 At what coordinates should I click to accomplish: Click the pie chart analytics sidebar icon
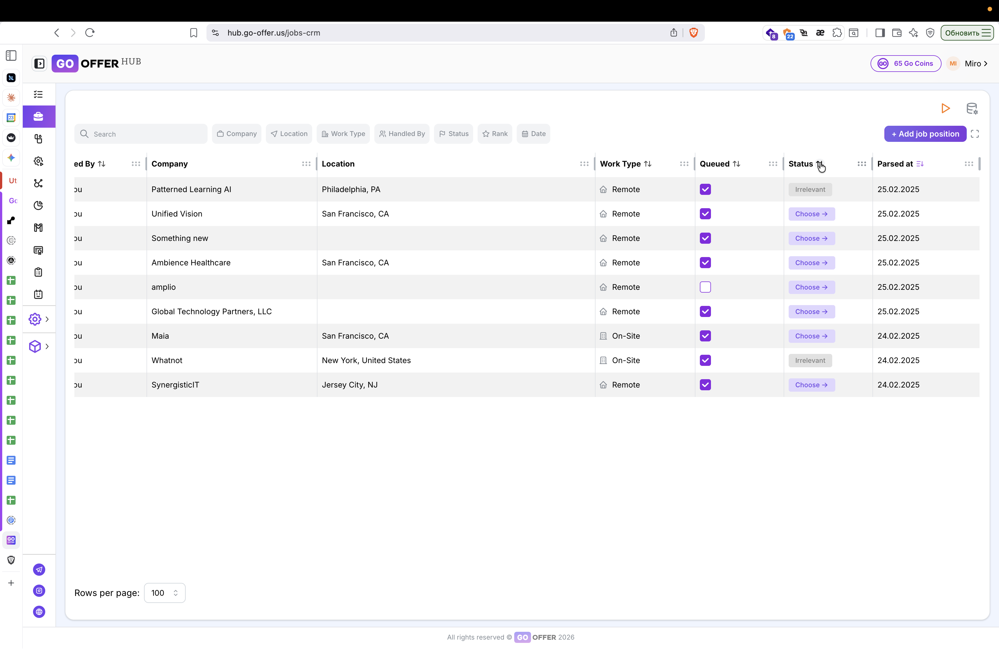tap(39, 205)
